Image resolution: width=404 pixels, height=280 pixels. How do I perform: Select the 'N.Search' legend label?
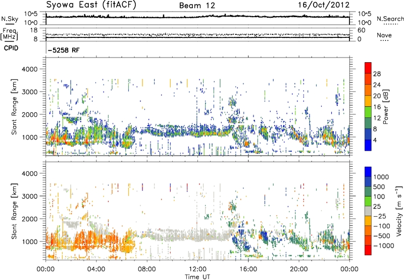point(390,19)
